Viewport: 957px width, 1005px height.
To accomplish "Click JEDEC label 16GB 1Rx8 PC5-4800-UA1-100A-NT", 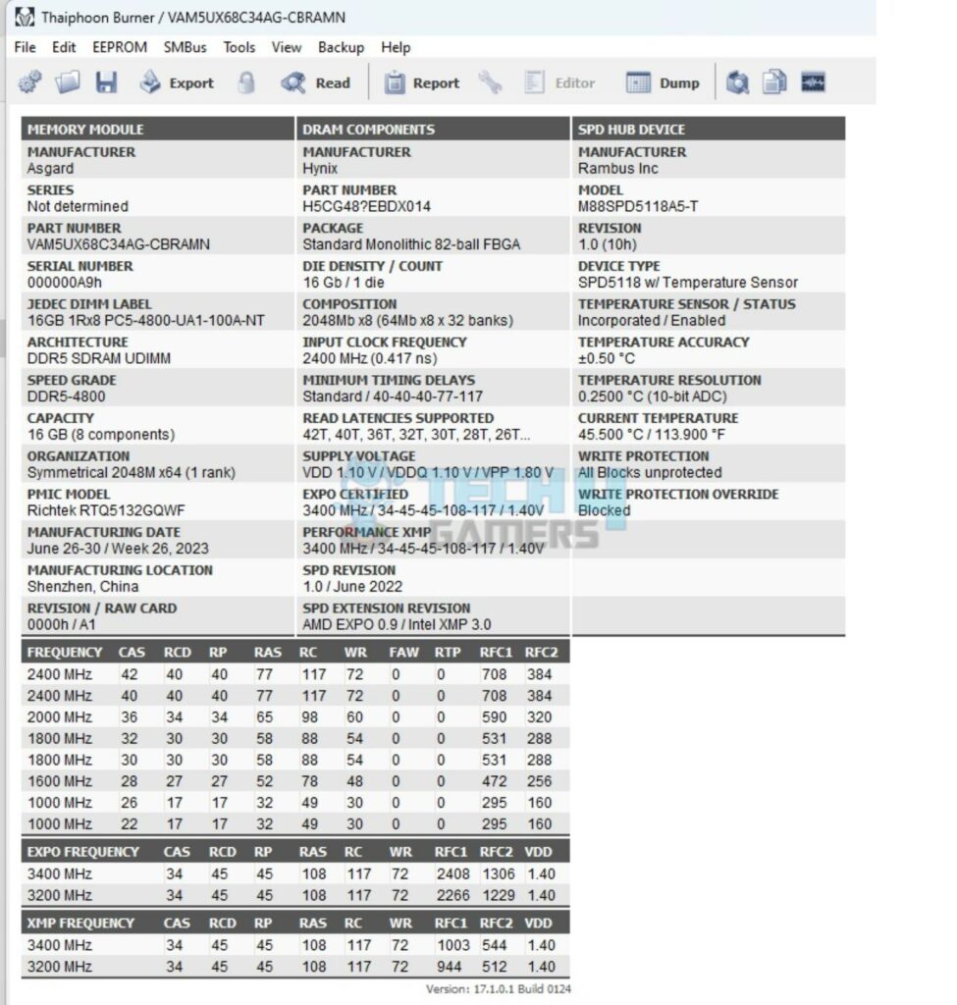I will coord(145,321).
